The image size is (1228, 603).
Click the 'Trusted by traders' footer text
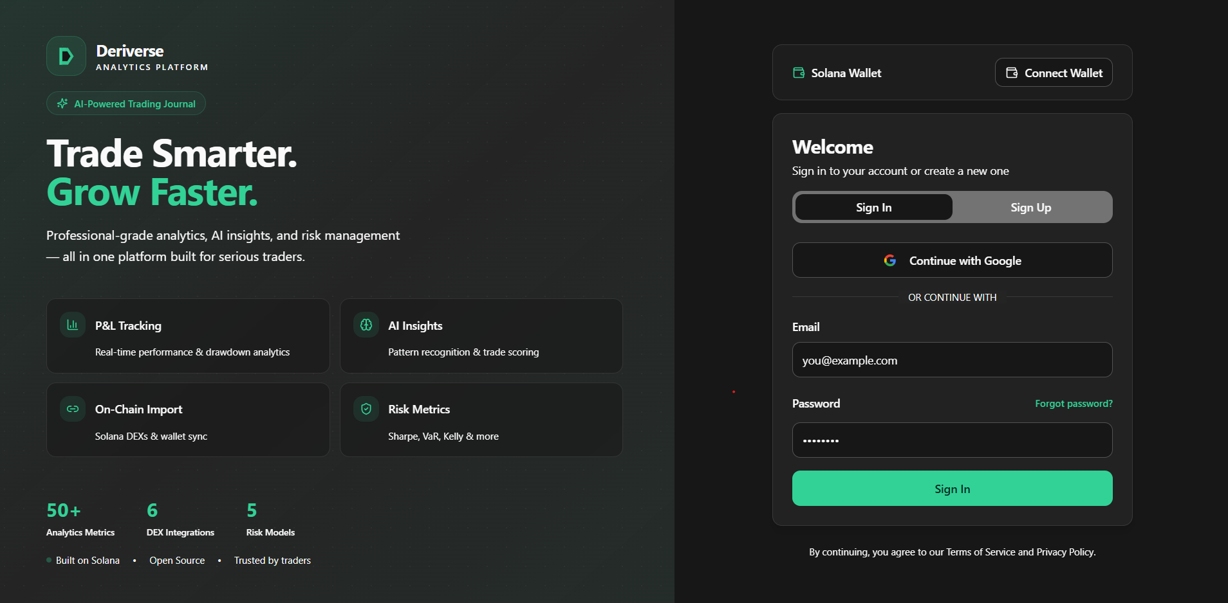[272, 561]
